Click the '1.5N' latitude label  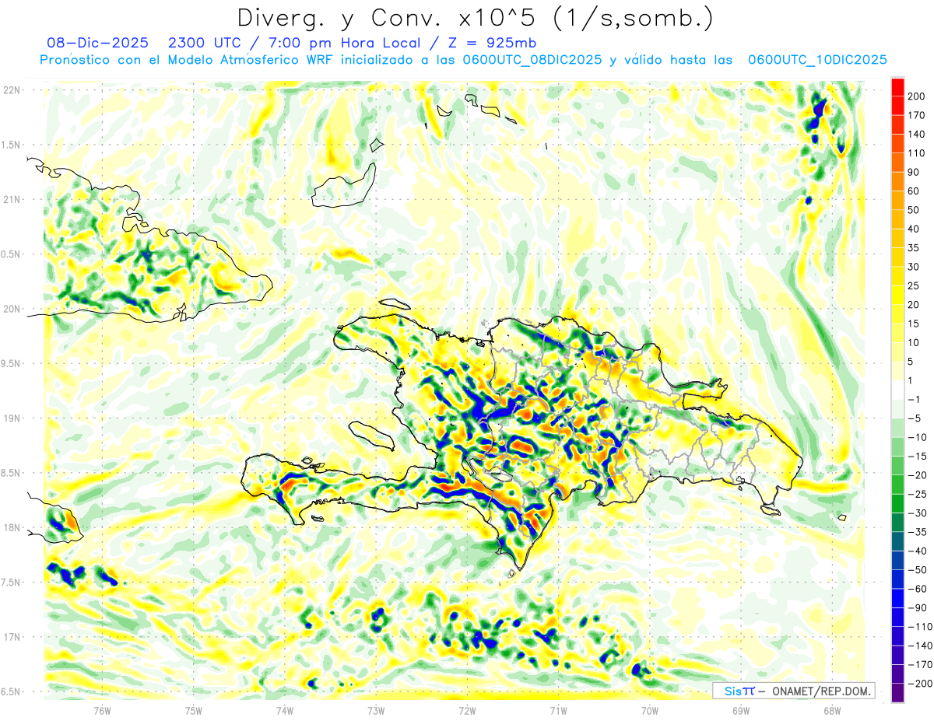pos(10,145)
